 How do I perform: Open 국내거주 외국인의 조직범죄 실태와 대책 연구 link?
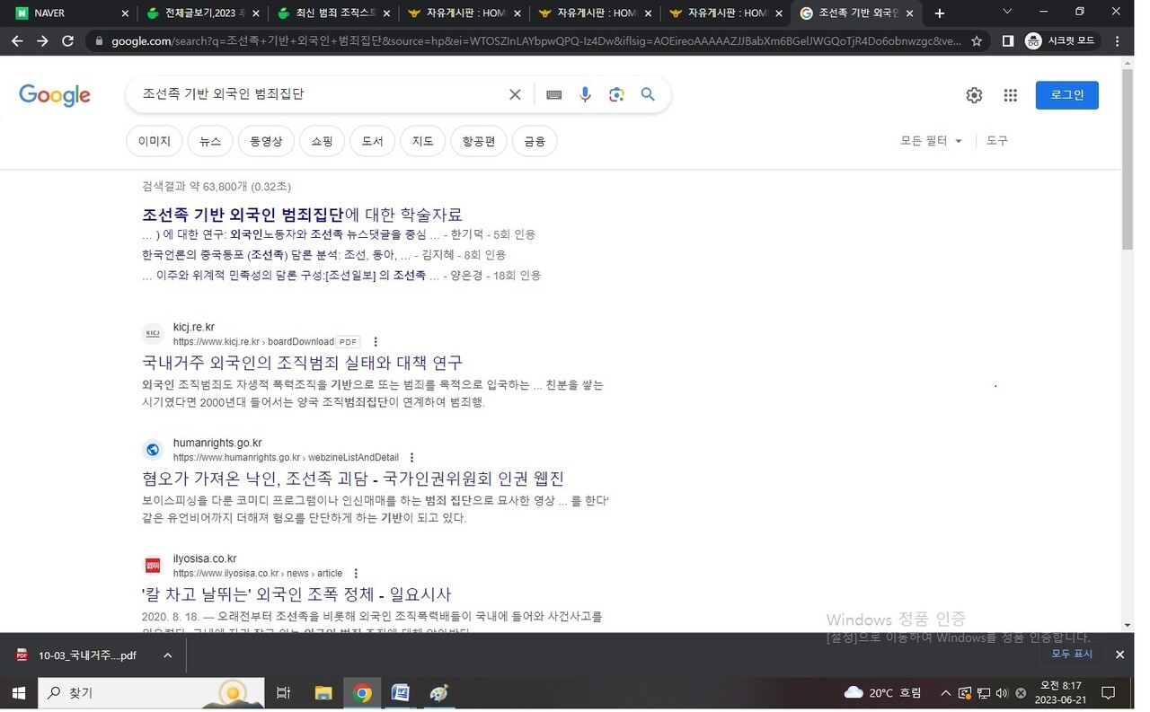pyautogui.click(x=302, y=363)
